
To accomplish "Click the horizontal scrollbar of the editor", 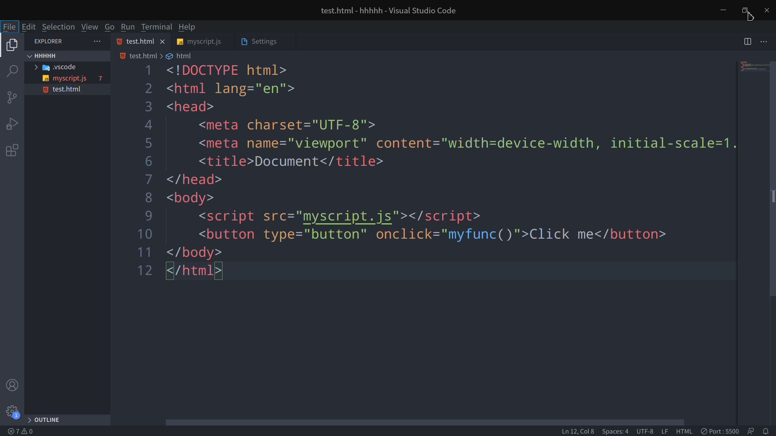I will 425,422.
